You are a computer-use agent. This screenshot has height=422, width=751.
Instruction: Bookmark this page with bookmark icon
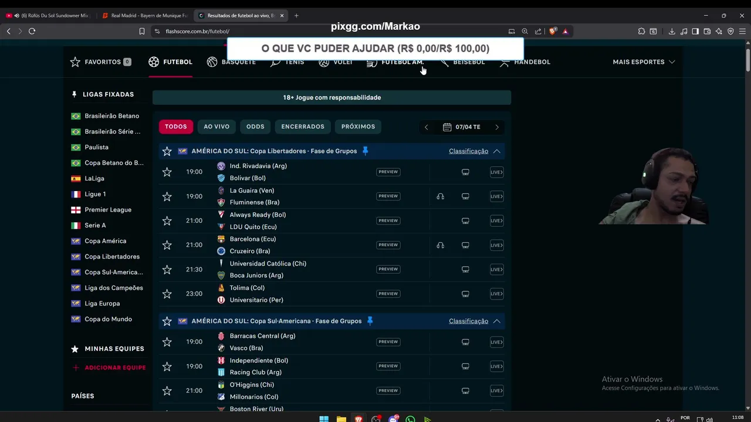click(x=142, y=31)
